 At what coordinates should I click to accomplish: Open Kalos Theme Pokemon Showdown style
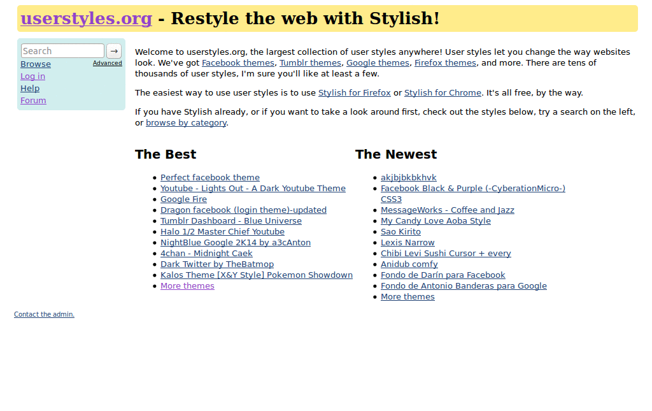pos(257,275)
